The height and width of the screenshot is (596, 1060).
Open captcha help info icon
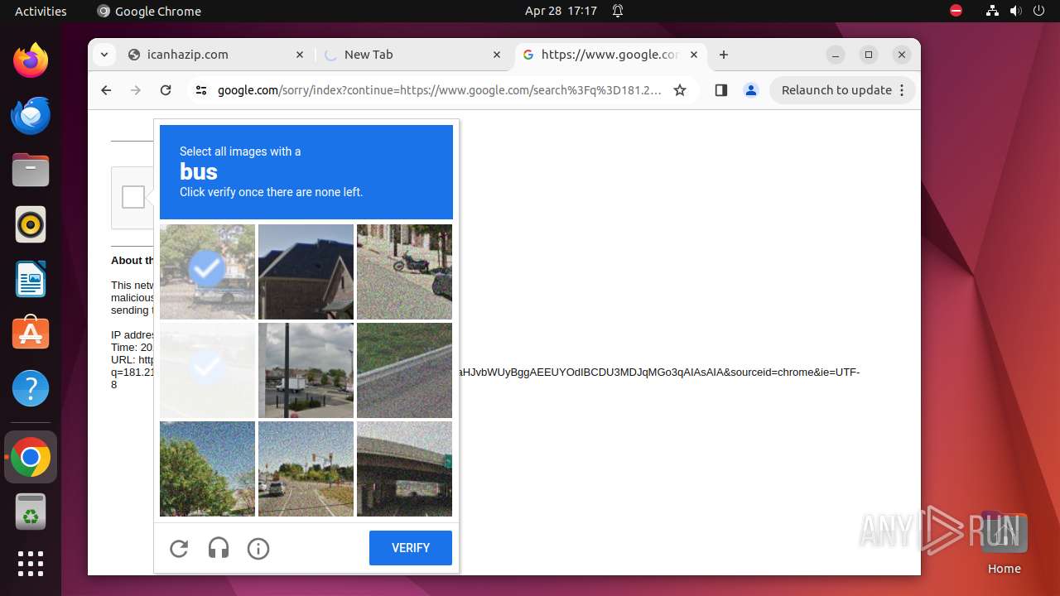pos(258,548)
